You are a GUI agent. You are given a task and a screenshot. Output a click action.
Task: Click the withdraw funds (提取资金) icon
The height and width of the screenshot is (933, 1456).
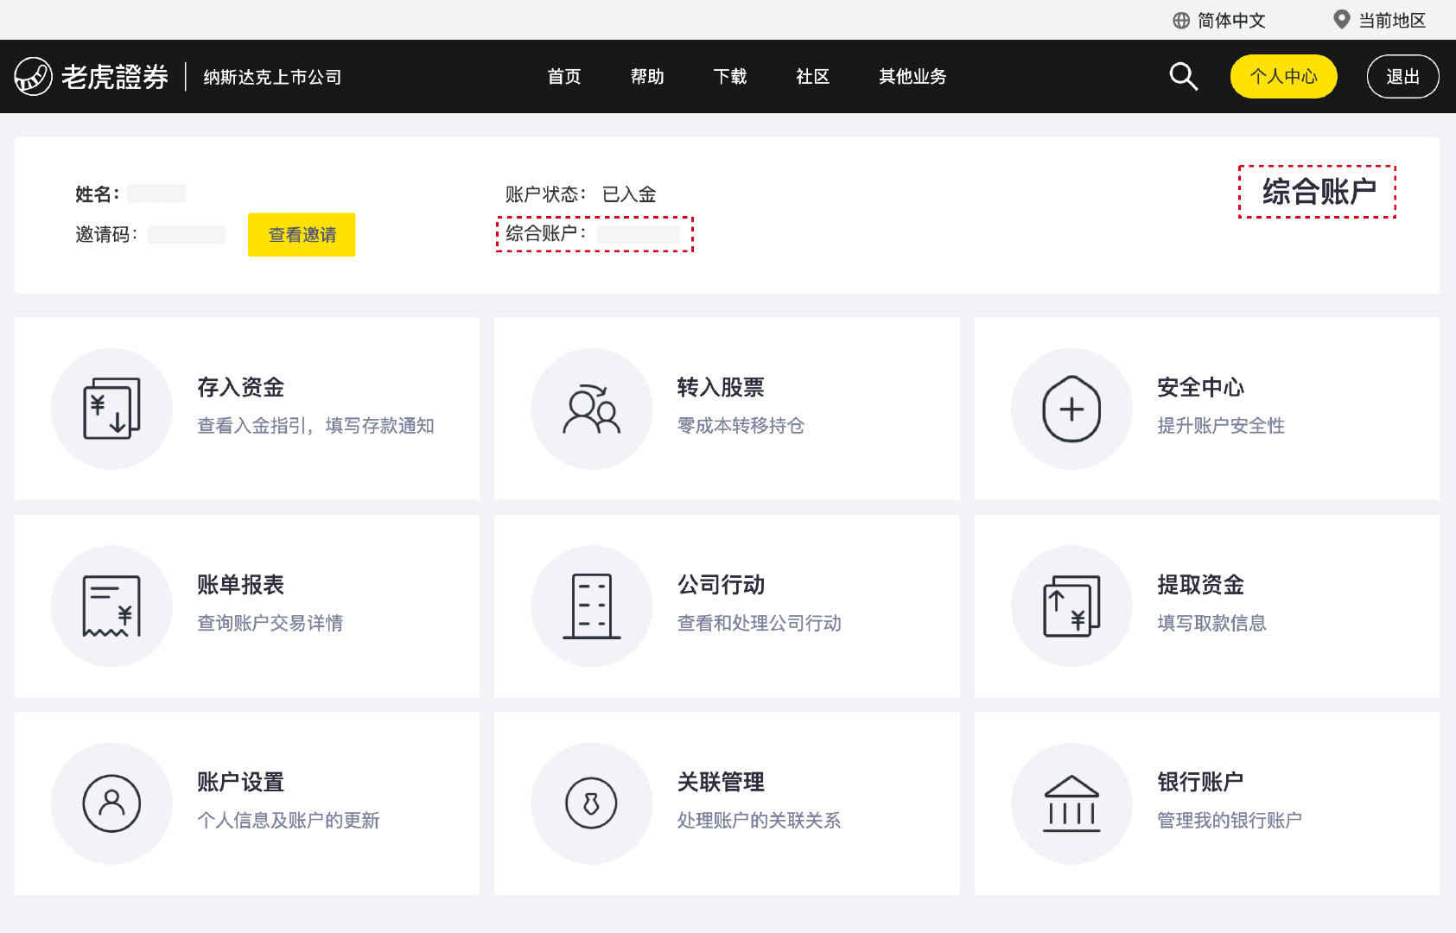tap(1071, 606)
